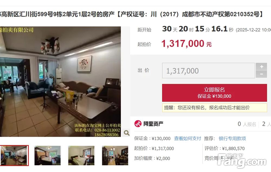Viewport: 271px width, 172px height.
Task: Click the 立即报名 register button
Action: [214, 93]
